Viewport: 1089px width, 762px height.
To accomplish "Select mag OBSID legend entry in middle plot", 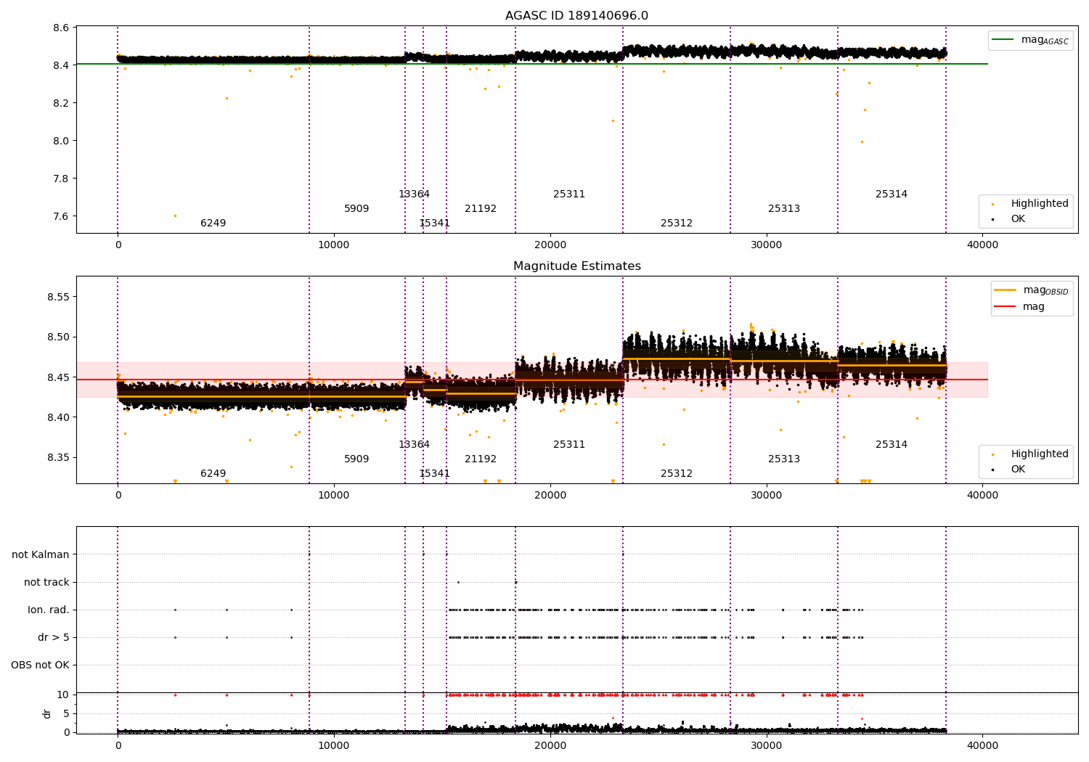I will [1032, 290].
